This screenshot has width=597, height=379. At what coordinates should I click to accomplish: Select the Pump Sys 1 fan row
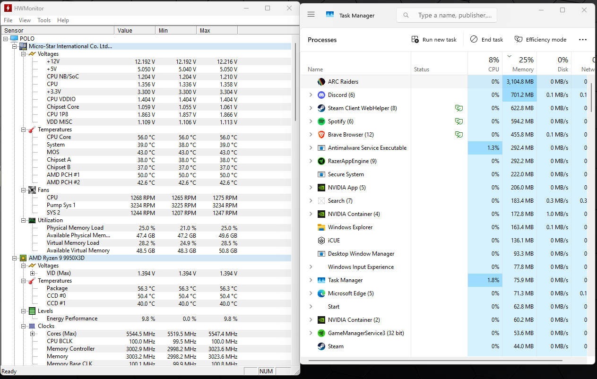[146, 205]
